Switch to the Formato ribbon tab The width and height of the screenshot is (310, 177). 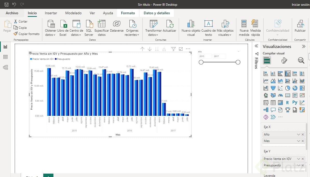click(128, 13)
